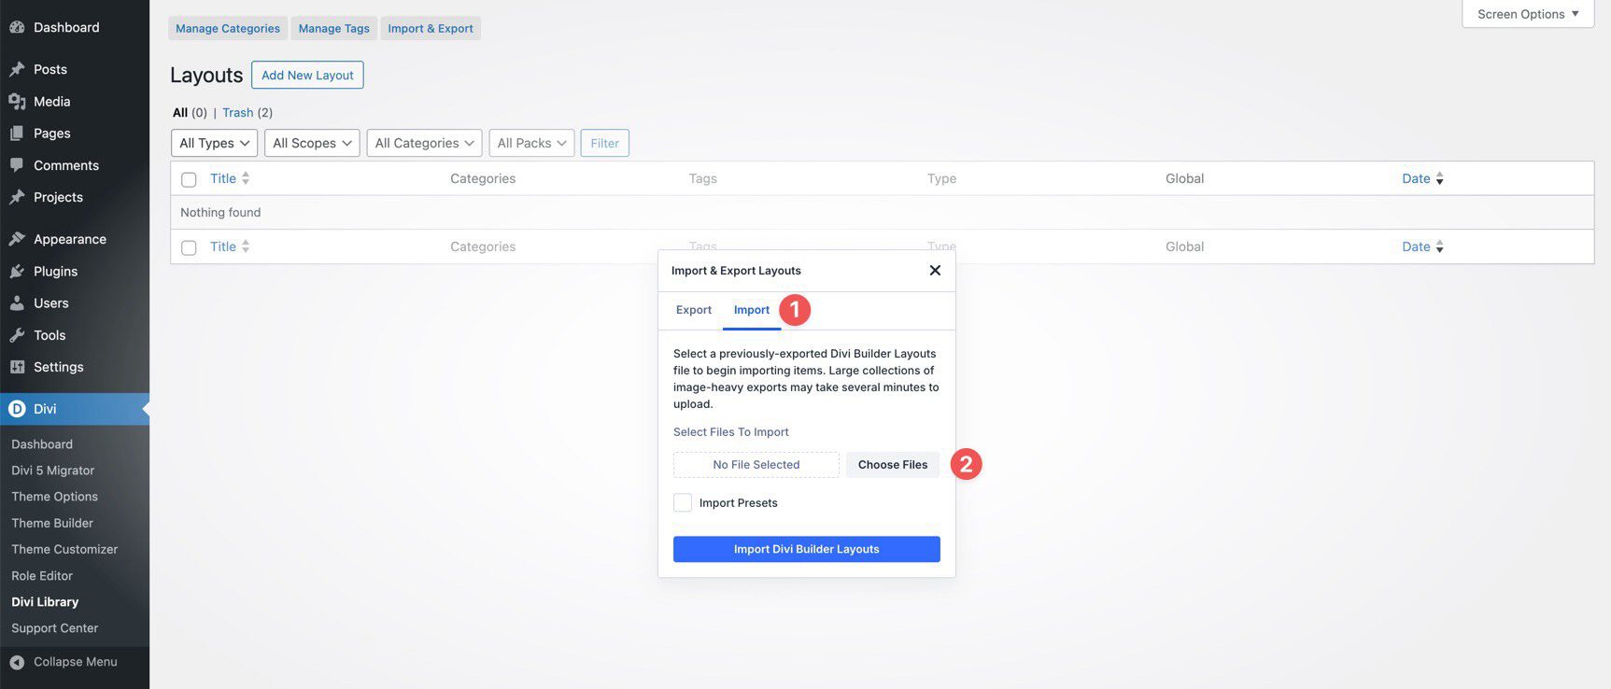Click the Settings sliders icon
1611x689 pixels.
click(17, 367)
